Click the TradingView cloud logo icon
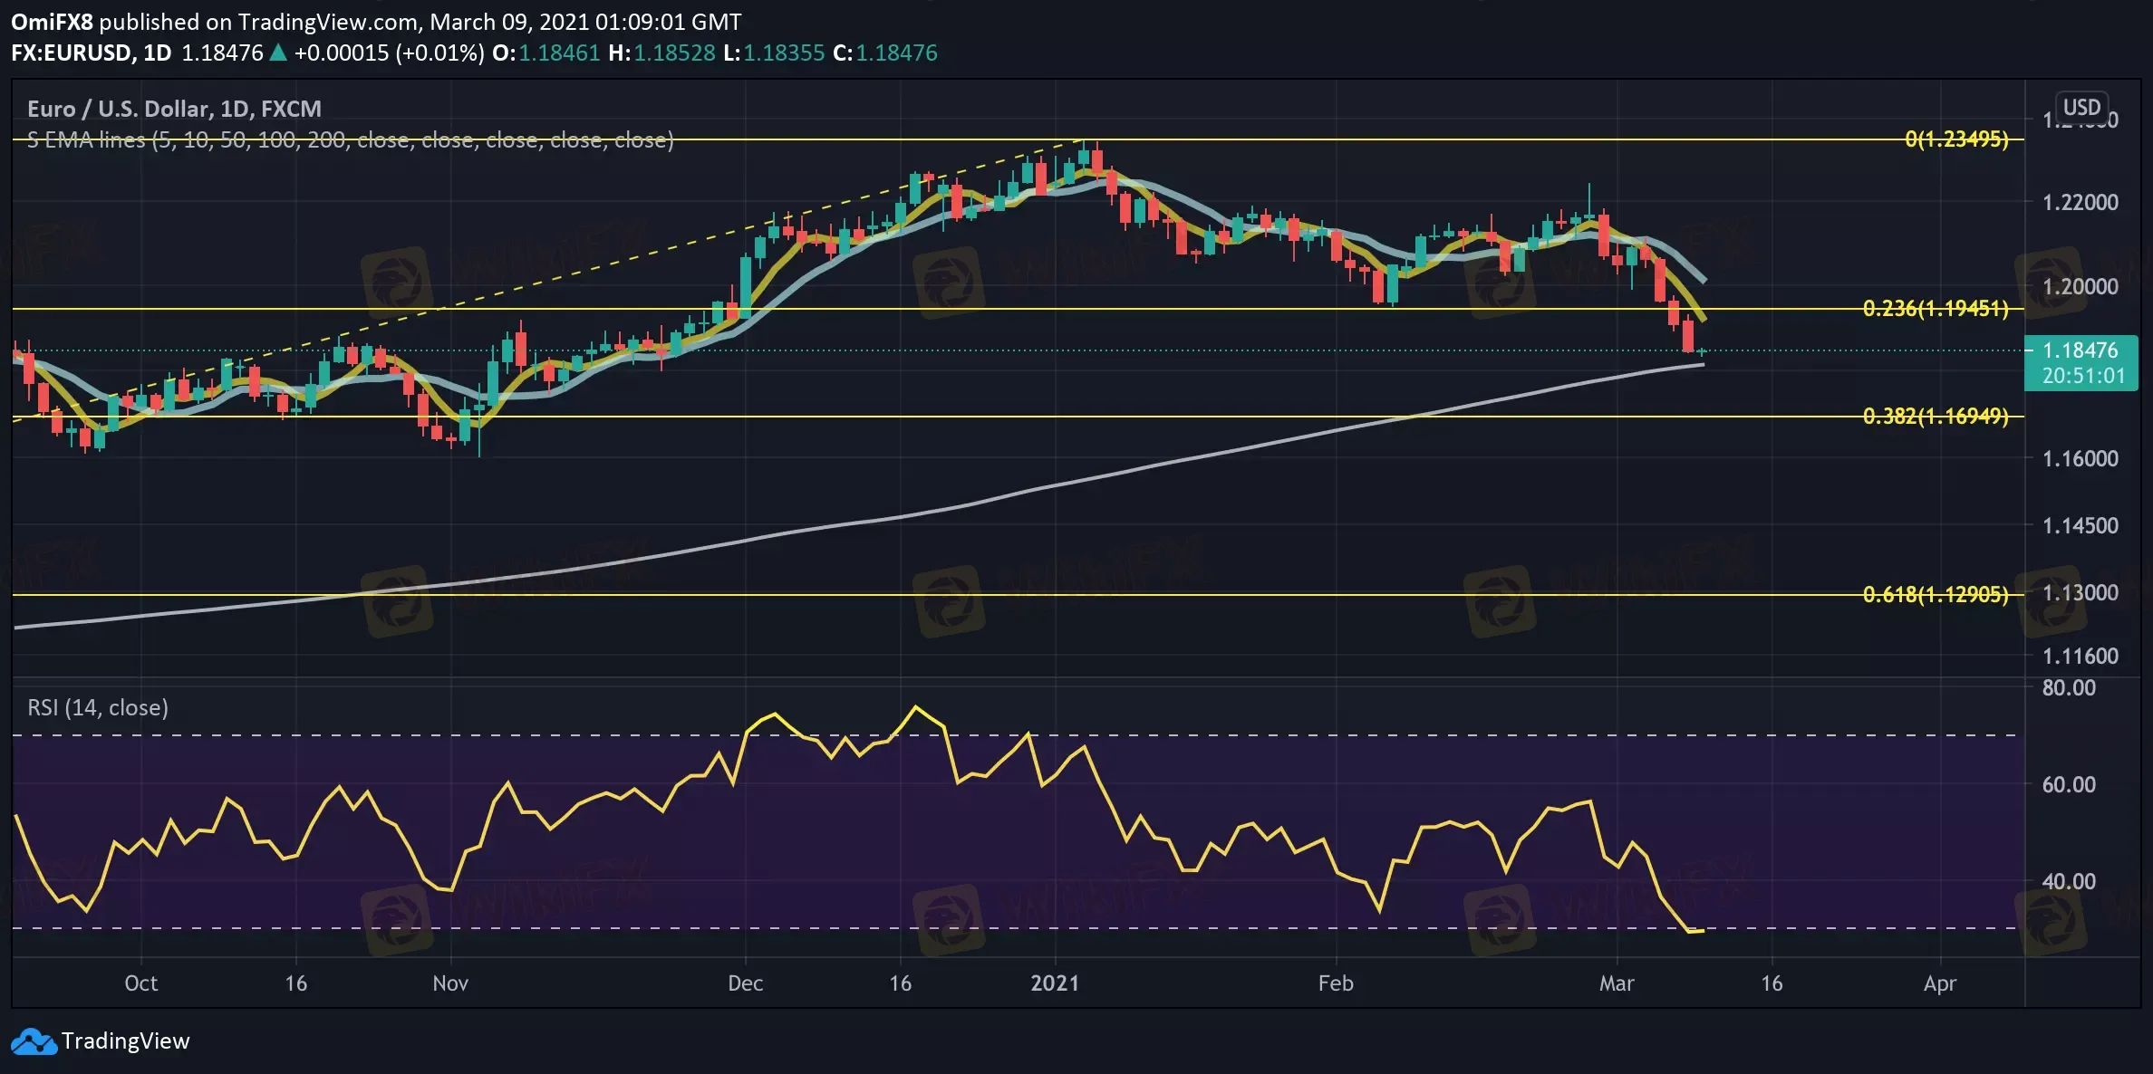Viewport: 2153px width, 1074px height. (x=34, y=1041)
